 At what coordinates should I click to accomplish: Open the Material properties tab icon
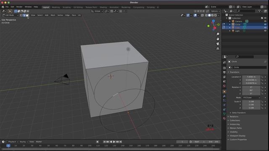(x=224, y=118)
